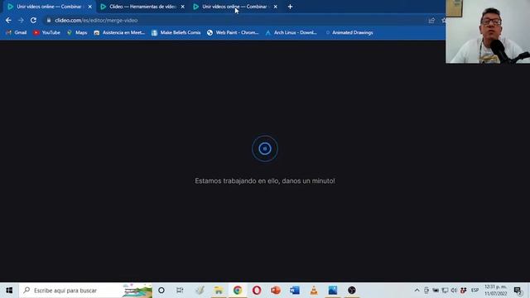Close the Clideo Herramientas de video tab
Screen dimensions: 530x298
tap(182, 7)
